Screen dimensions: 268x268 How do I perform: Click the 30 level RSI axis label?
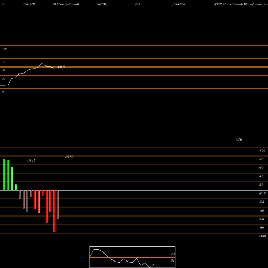click(x=4, y=79)
